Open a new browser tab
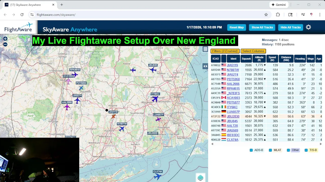This screenshot has width=325, height=182. pos(61,5)
